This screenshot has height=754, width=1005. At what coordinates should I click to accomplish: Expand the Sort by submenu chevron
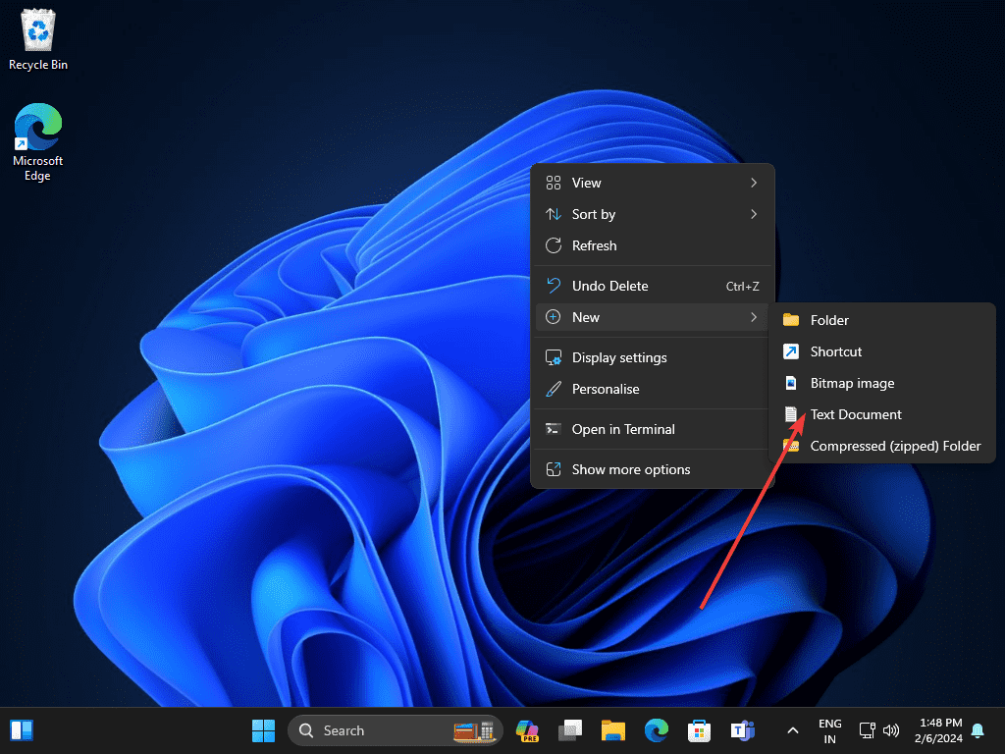point(754,214)
